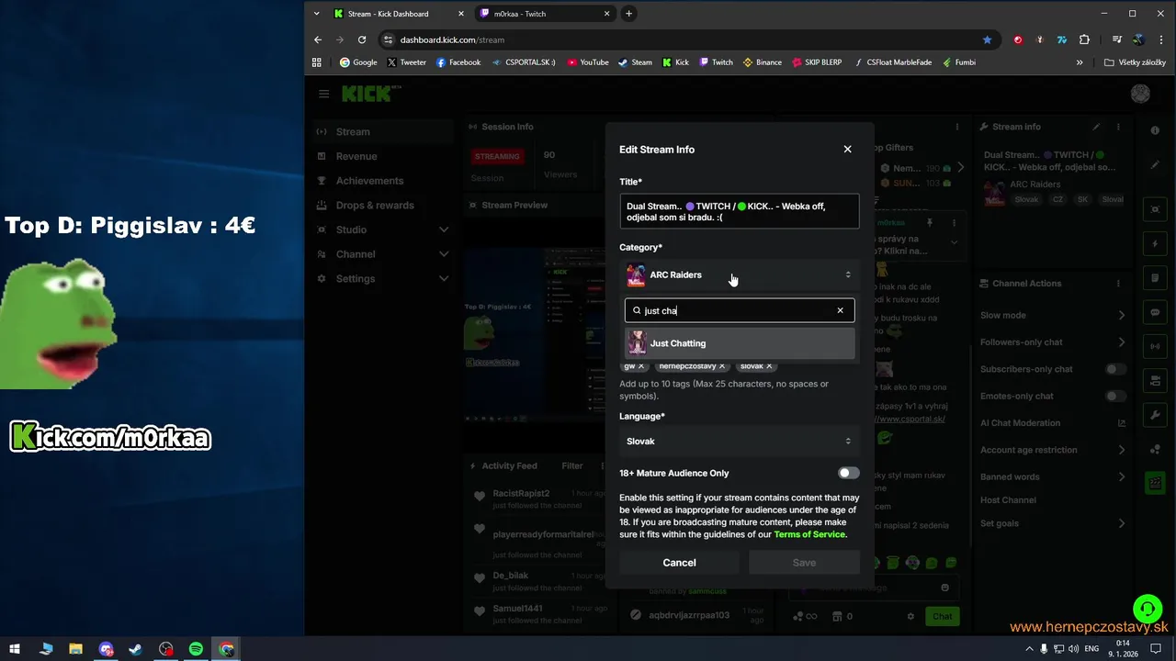
Task: Open emoji picker in chat message box
Action: [x=944, y=588]
